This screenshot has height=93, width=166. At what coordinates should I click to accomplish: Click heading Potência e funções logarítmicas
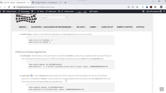click(31, 52)
